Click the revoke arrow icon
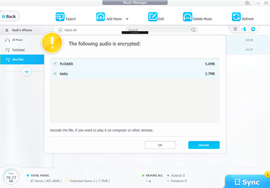Image resolution: width=270 pixels, height=188 pixels. point(148,181)
